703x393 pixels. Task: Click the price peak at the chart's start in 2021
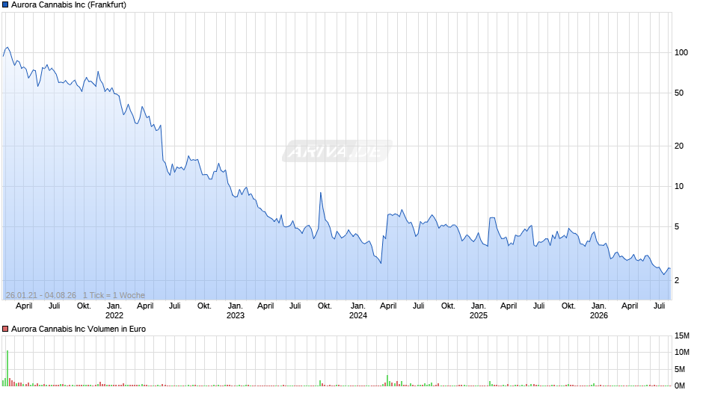click(x=7, y=48)
